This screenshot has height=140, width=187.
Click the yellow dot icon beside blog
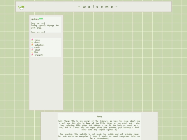[32, 52]
